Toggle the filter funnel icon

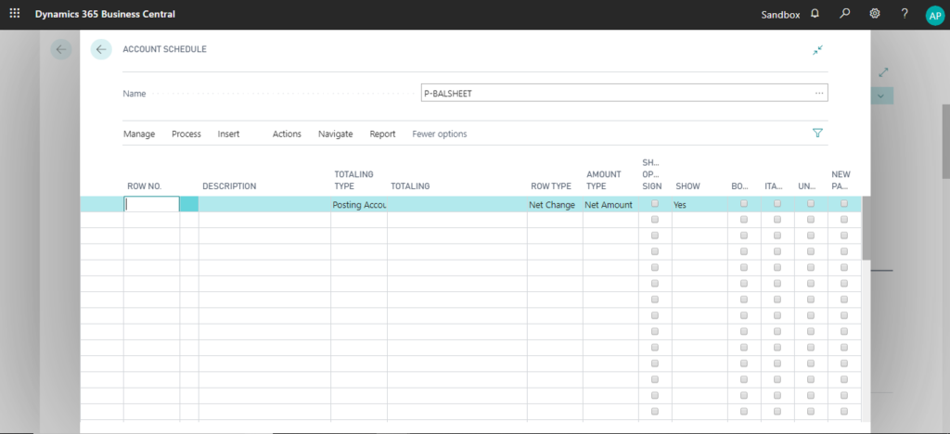click(817, 134)
